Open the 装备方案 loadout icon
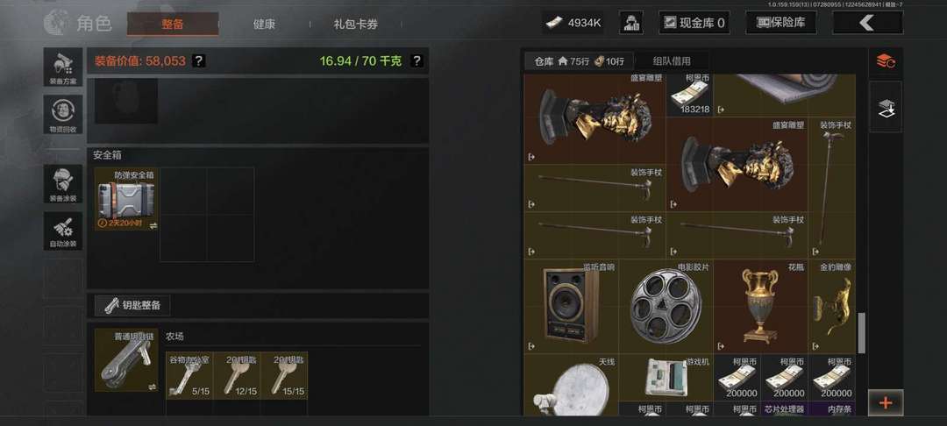947x426 pixels. (63, 67)
